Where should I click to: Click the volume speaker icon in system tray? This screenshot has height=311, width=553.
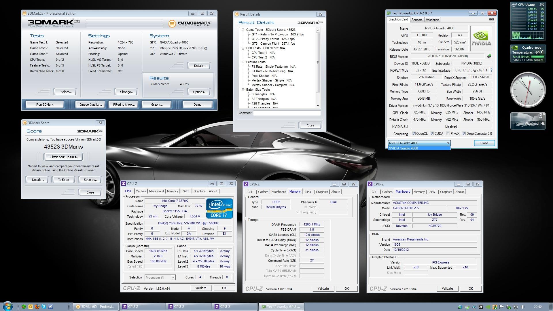pos(522,307)
